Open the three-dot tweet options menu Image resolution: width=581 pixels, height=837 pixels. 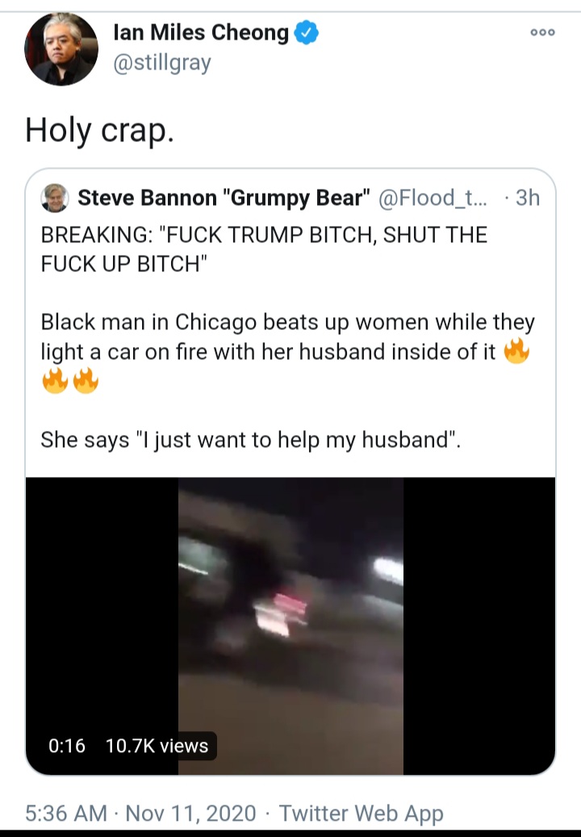click(542, 32)
